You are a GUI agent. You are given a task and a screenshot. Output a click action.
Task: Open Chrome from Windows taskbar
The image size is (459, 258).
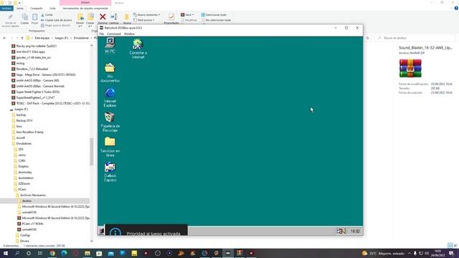click(52, 253)
